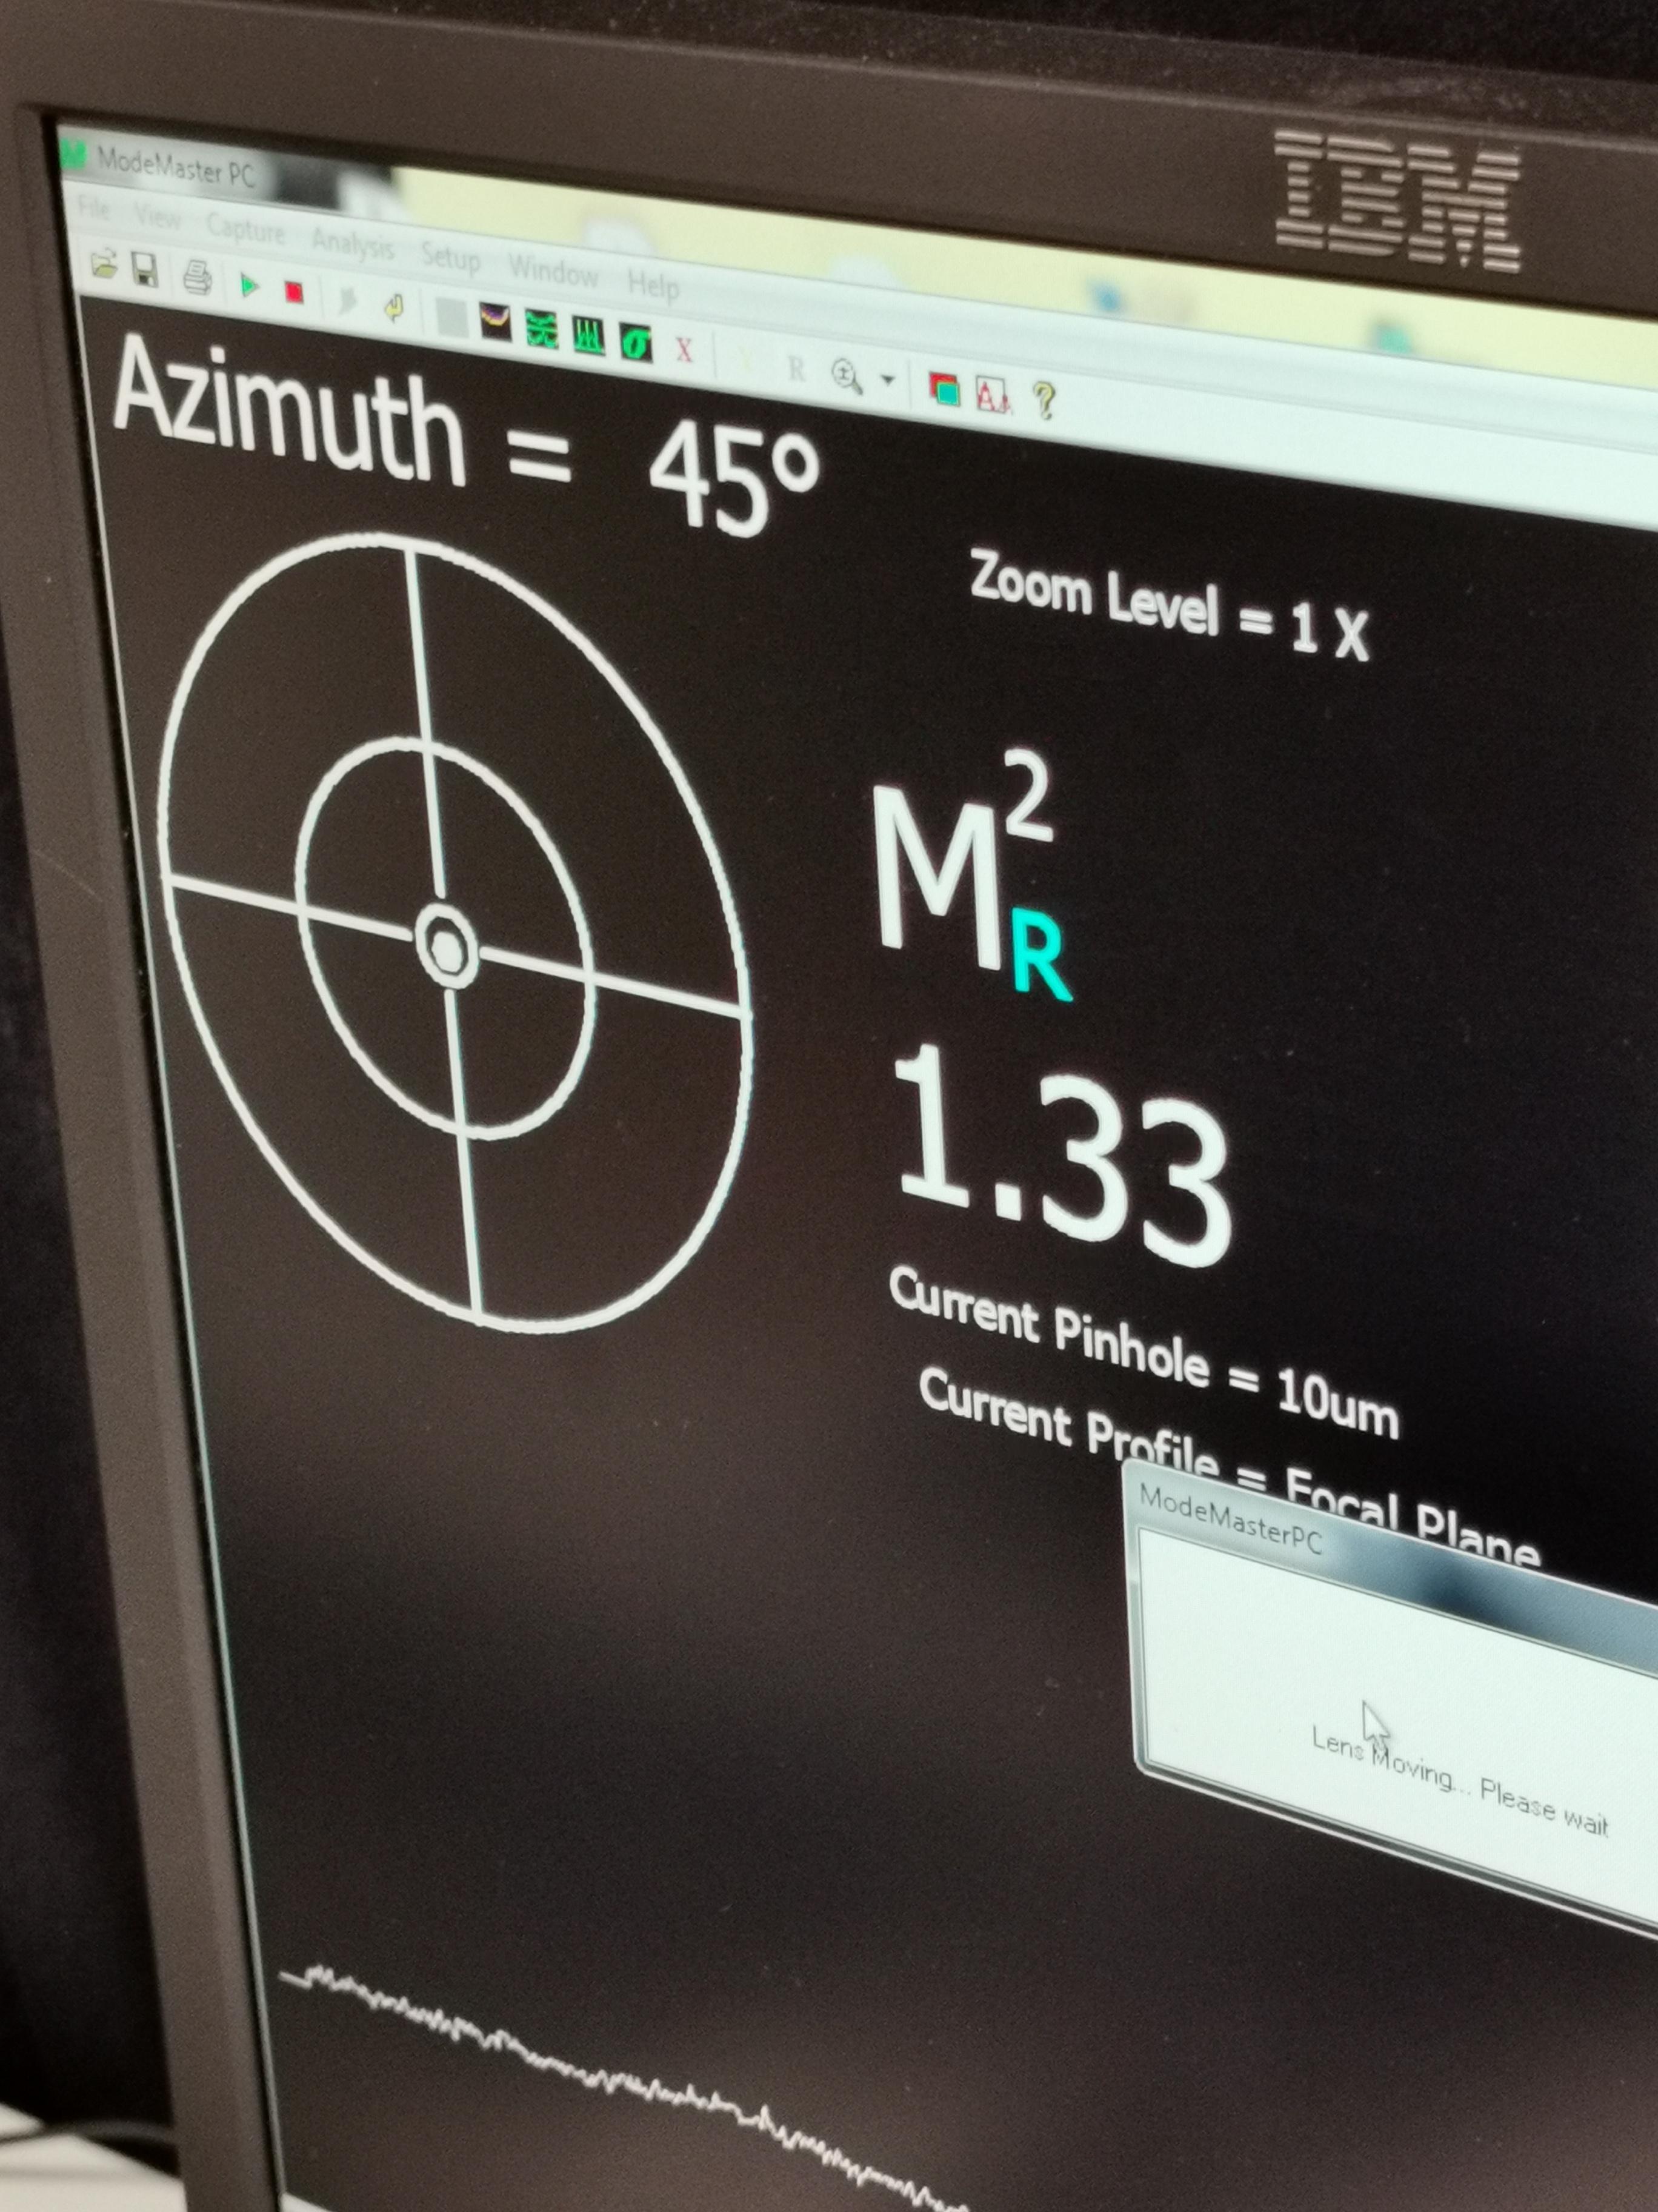The height and width of the screenshot is (2212, 1658).
Task: Click the Print icon in toolbar
Action: (197, 279)
